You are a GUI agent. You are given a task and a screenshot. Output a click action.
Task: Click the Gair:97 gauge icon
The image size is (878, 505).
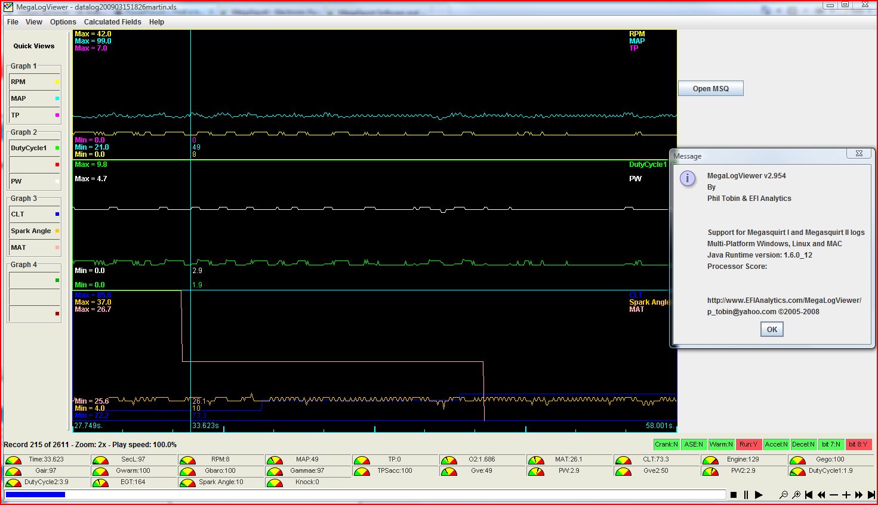coord(13,471)
